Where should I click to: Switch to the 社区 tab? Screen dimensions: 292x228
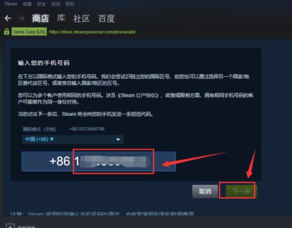82,19
